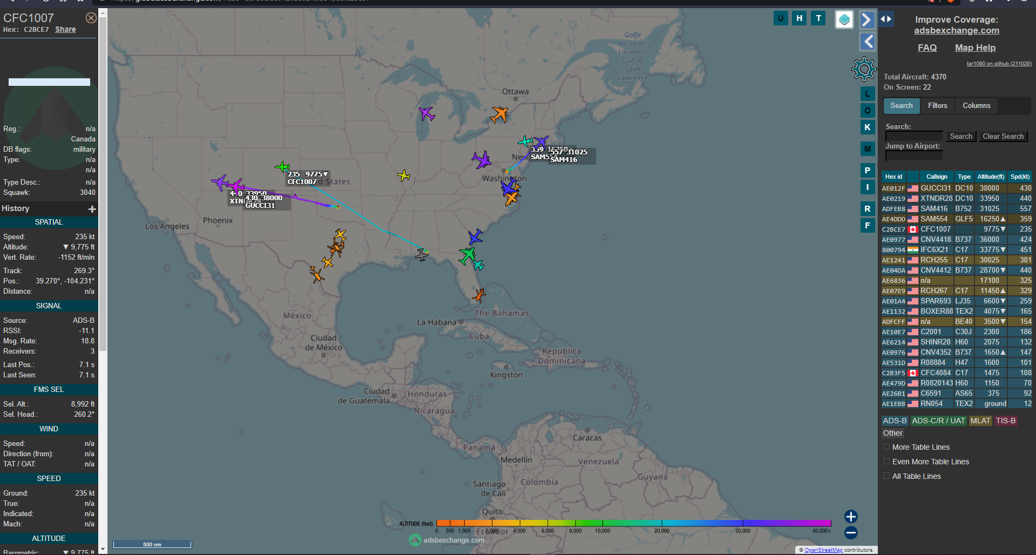Click the ADS-B legend color label

[x=895, y=421]
